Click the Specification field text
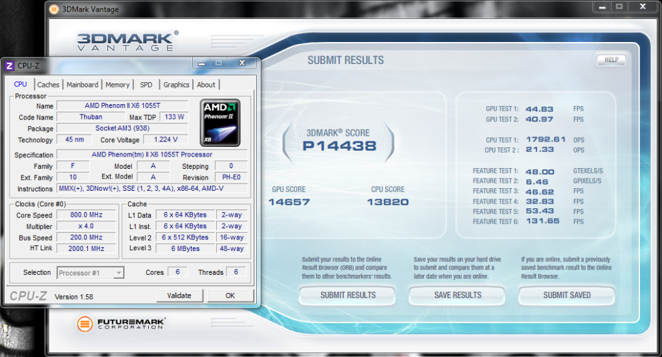 click(x=152, y=155)
